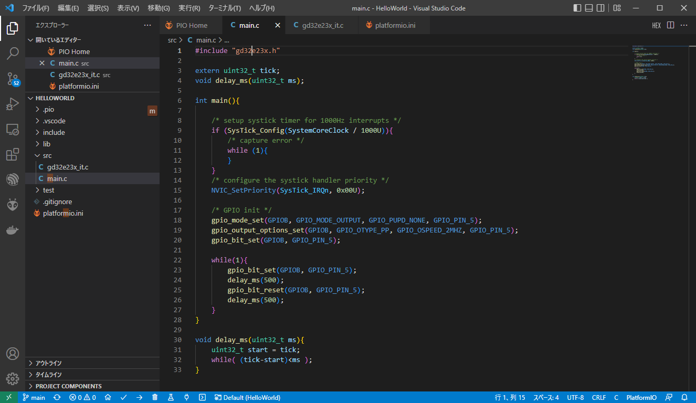Viewport: 696px width, 403px height.
Task: Collapse the src folder
Action: point(47,155)
